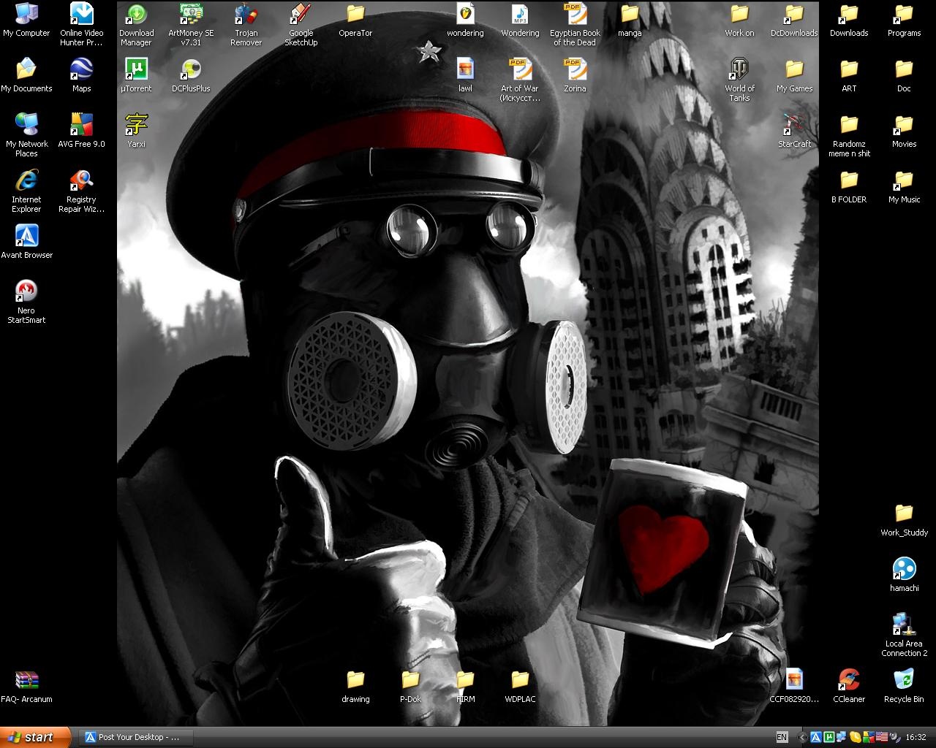Select the µTorrent desktop icon
Screen dimensions: 936x748
coord(136,76)
